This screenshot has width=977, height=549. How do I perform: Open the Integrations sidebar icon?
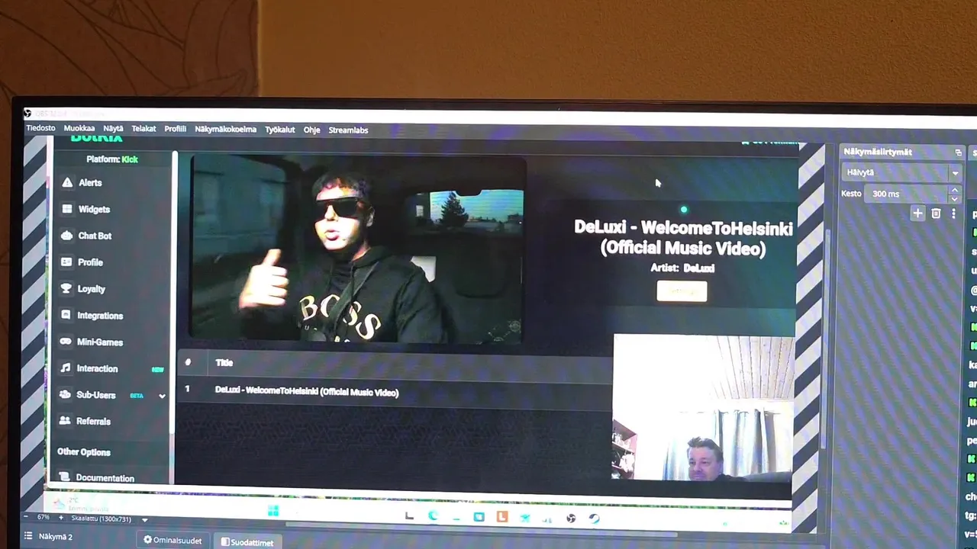pos(66,316)
